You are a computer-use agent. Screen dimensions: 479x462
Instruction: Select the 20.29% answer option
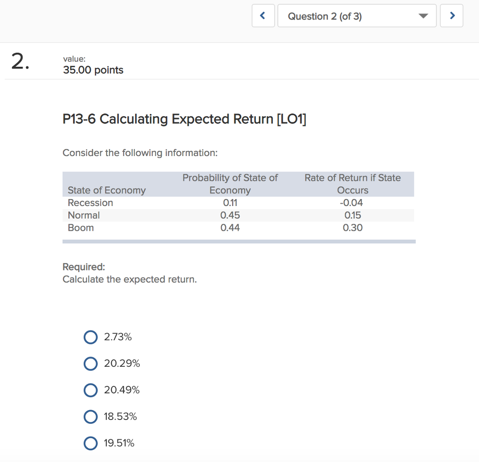(x=91, y=363)
